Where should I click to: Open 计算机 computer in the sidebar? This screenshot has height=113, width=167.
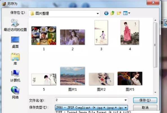(x=15, y=76)
